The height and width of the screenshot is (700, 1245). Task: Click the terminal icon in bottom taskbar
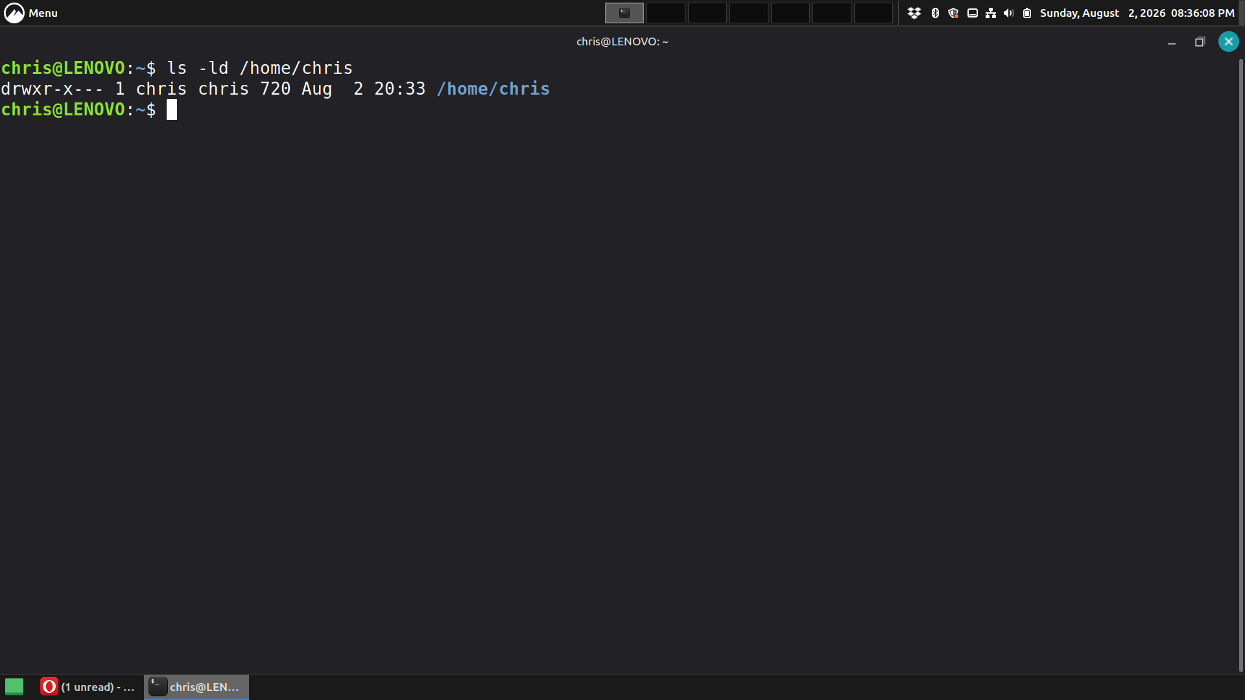click(x=158, y=686)
